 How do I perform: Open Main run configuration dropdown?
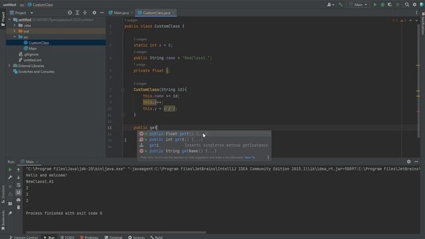[x=359, y=5]
